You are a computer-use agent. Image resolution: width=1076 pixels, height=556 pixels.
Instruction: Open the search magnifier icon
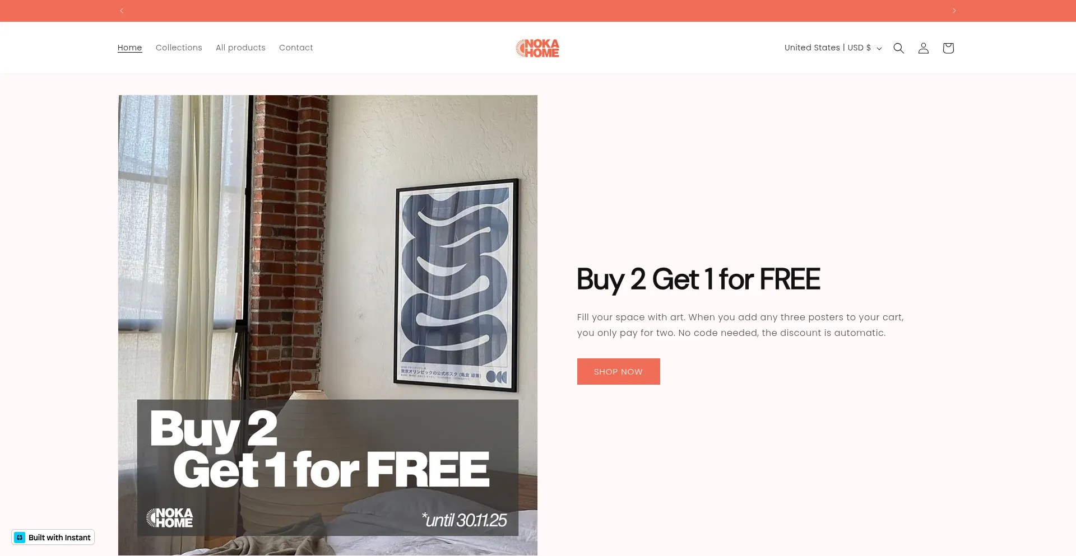pos(898,48)
